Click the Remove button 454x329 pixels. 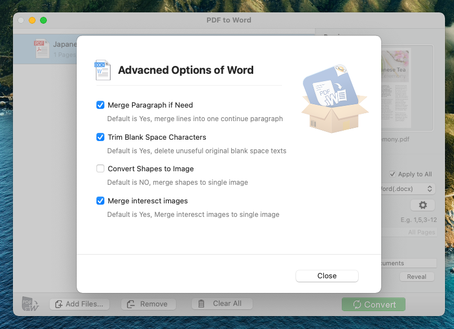[x=148, y=304]
